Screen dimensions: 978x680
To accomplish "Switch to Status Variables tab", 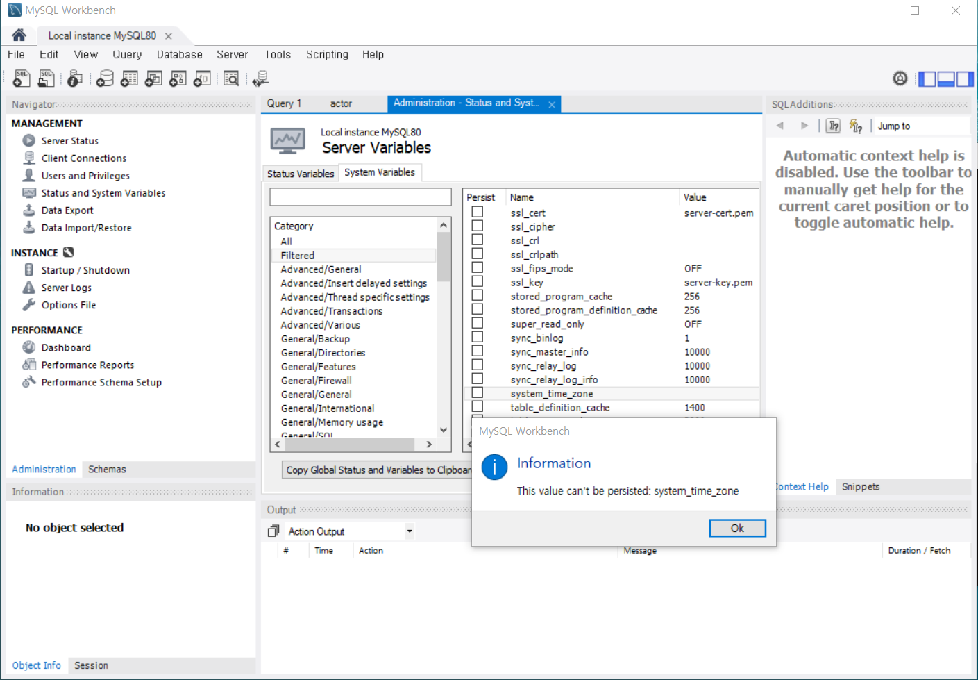I will (x=301, y=174).
